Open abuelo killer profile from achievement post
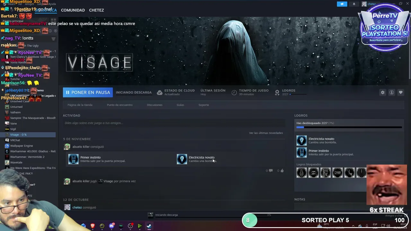This screenshot has height=231, width=411. (x=81, y=147)
